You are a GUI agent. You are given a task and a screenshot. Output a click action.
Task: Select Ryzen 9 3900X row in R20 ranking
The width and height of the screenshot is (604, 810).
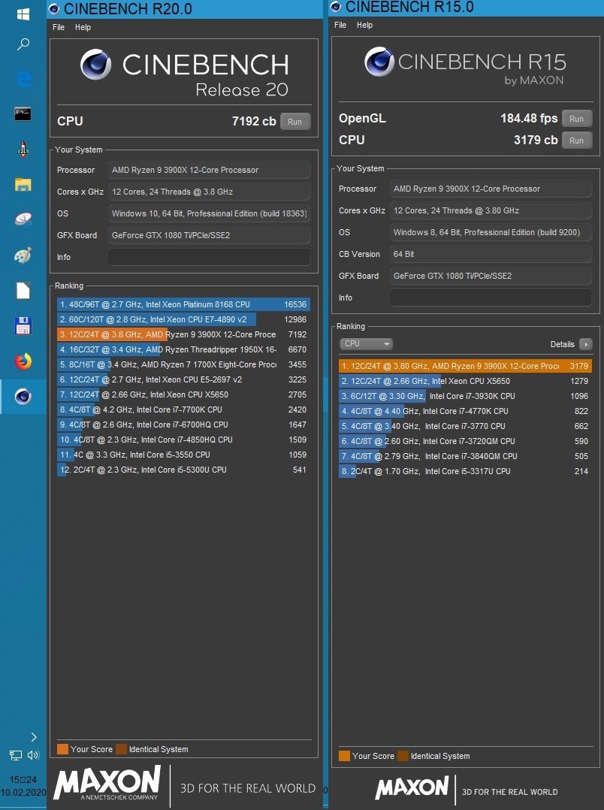(183, 334)
